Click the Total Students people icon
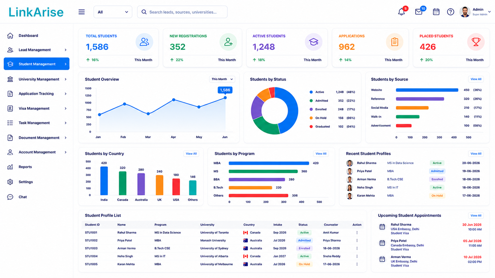The height and width of the screenshot is (278, 495). click(x=144, y=42)
